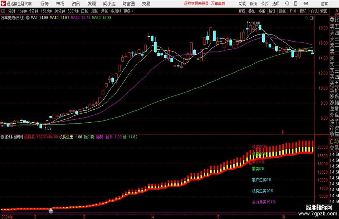
Task: Click the MA60: 15.38 indicator label
Action: tap(102, 18)
